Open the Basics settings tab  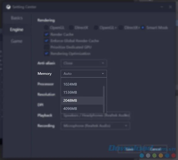[17, 18]
